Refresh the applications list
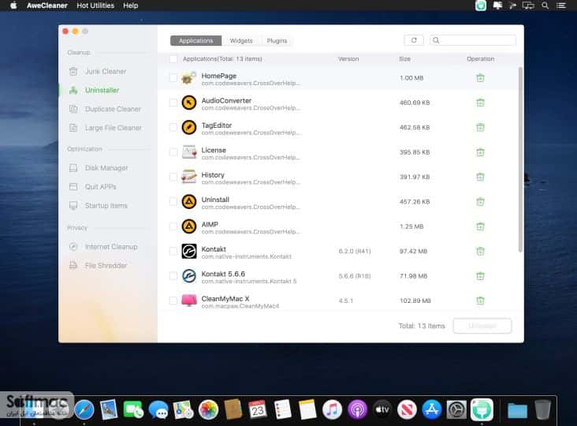 (x=414, y=40)
